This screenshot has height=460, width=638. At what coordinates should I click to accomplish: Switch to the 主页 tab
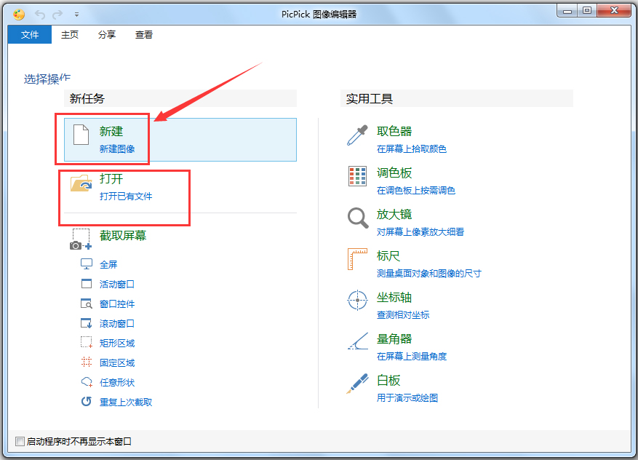[x=70, y=35]
